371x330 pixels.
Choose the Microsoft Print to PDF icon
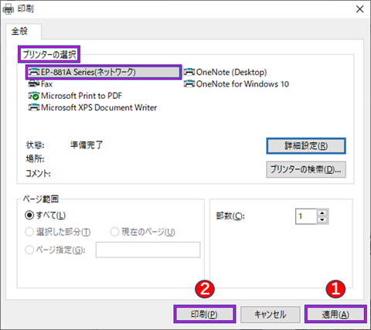[34, 96]
